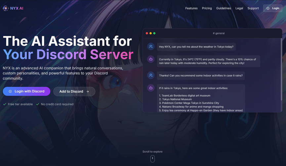Click 'If it rains in Tokyo' intro line
This screenshot has width=286, height=166.
(193, 88)
